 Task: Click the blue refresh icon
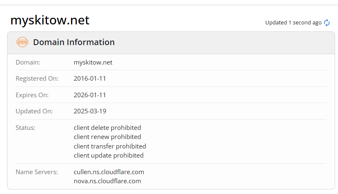327,23
